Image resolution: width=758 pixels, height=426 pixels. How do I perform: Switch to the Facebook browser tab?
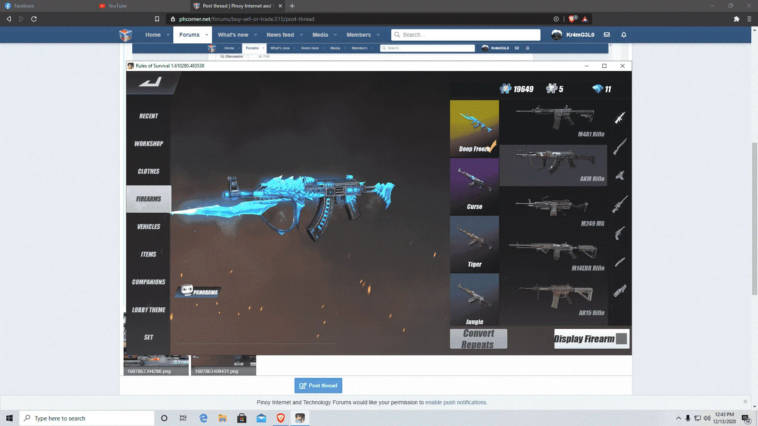click(47, 6)
